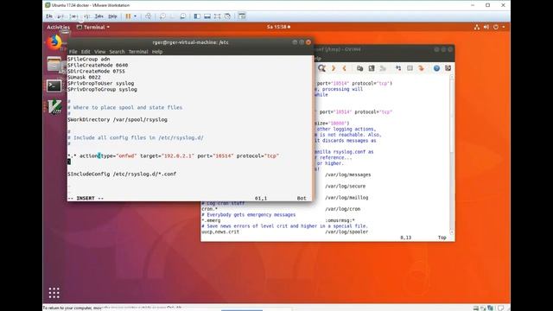Launch Firefox from the Ubuntu dock
This screenshot has height=311, width=553.
point(54,42)
